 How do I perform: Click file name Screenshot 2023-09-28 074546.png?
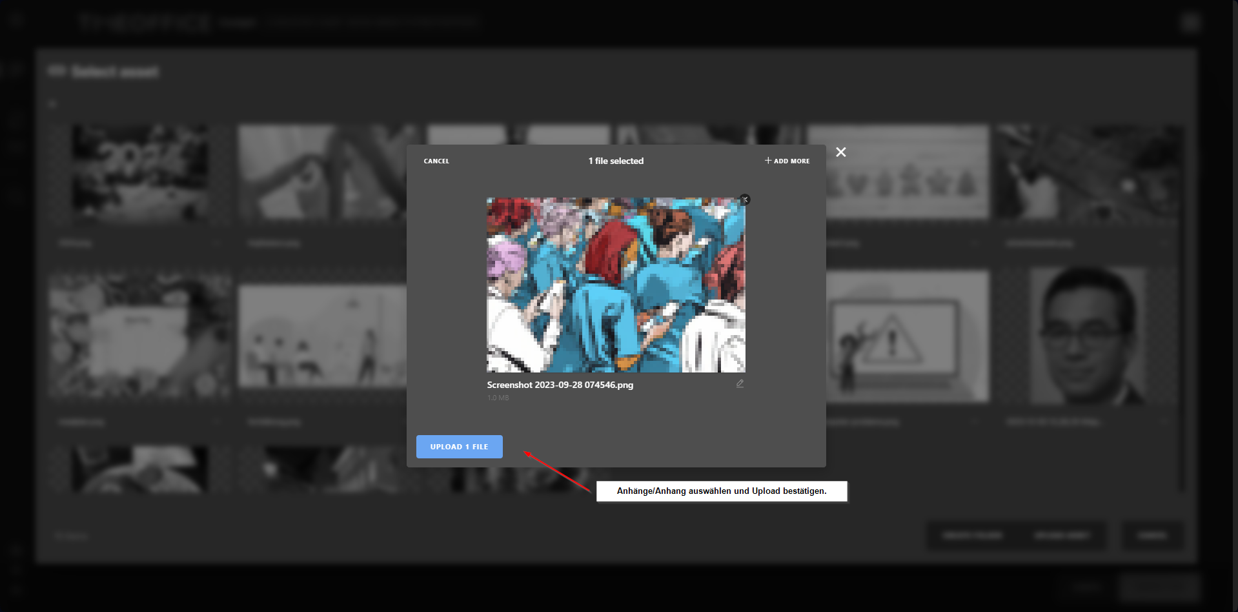[x=560, y=385]
